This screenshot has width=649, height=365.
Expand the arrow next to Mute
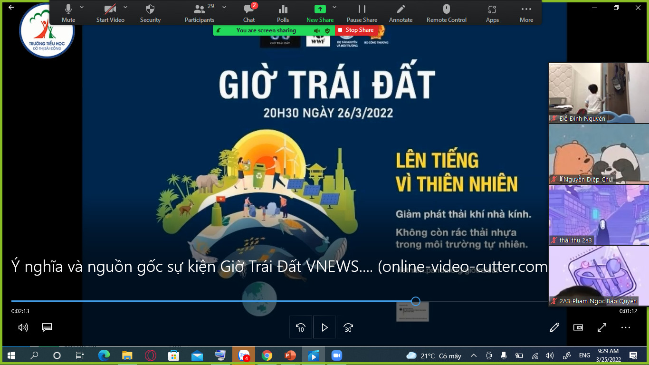[x=82, y=7]
